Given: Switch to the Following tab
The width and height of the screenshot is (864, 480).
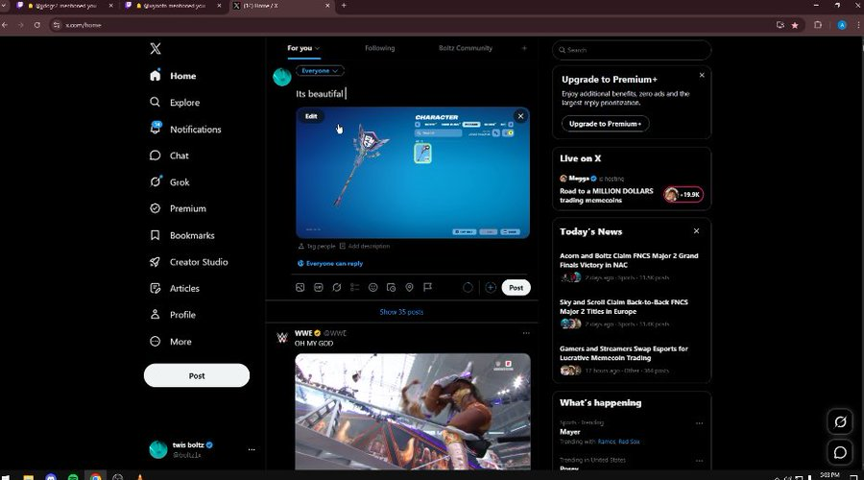Looking at the screenshot, I should tap(379, 48).
